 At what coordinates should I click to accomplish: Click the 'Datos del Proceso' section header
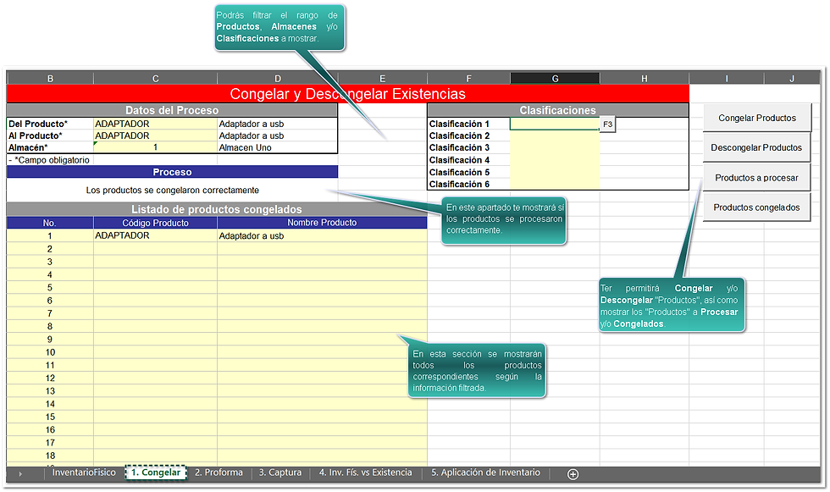(172, 110)
